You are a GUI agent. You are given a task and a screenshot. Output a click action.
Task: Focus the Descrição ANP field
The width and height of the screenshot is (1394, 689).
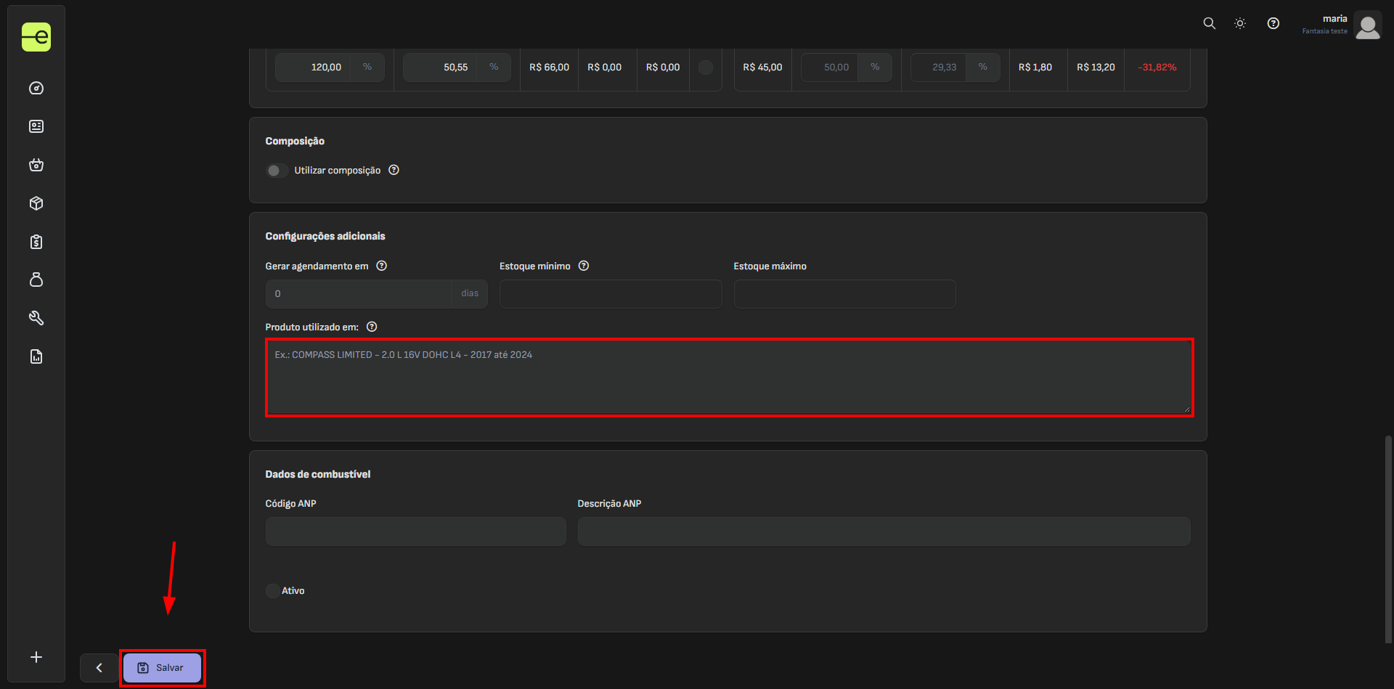coord(884,531)
